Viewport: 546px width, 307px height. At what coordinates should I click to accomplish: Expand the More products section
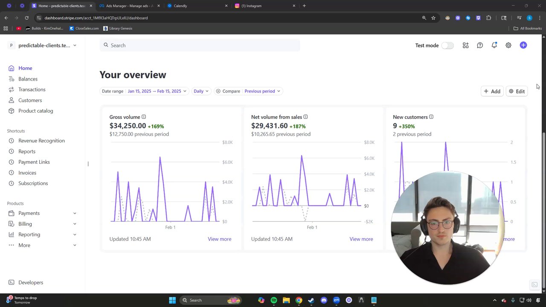pyautogui.click(x=42, y=245)
